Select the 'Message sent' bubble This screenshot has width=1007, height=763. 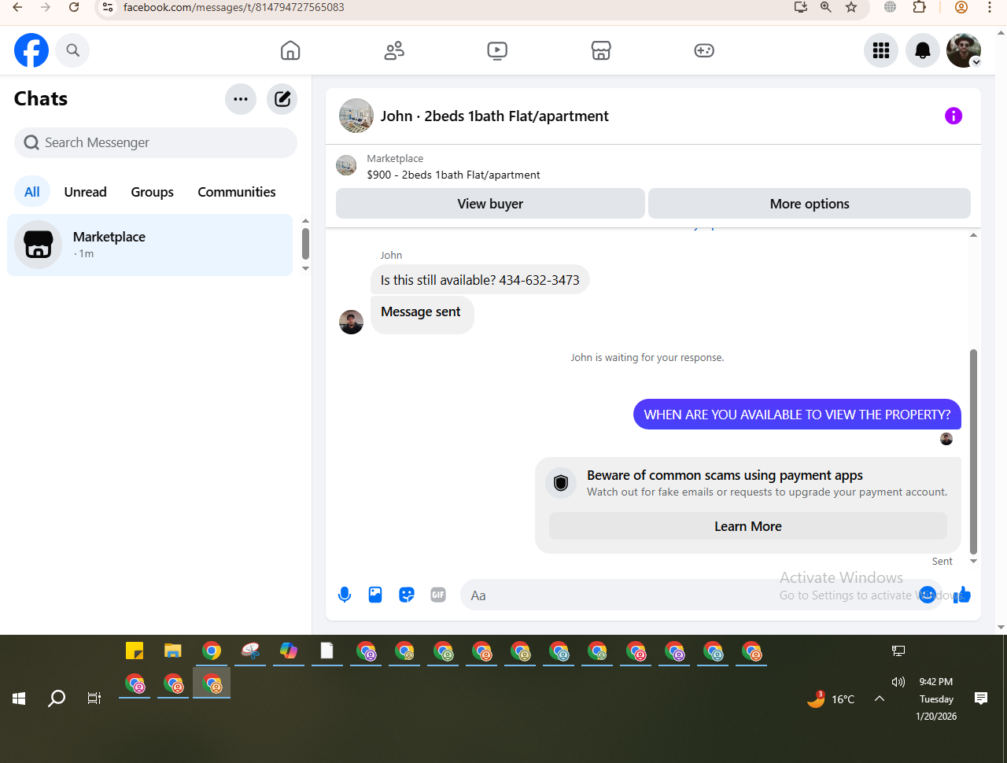(x=422, y=315)
